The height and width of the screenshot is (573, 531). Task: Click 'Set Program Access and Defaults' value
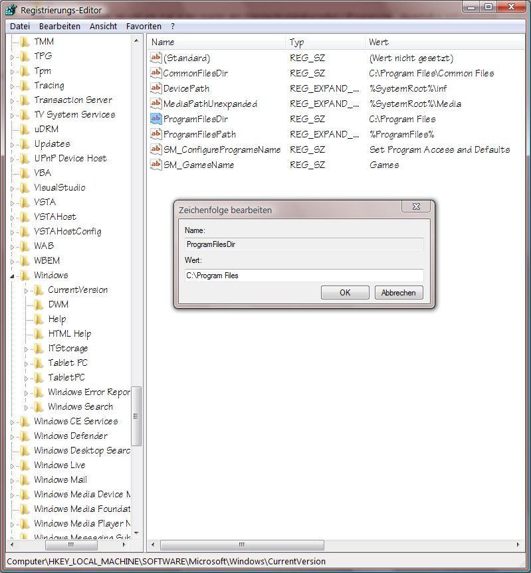click(439, 149)
